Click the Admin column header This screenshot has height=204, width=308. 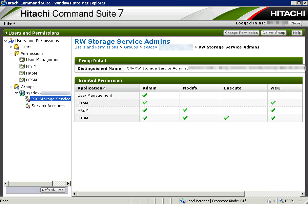pos(160,88)
